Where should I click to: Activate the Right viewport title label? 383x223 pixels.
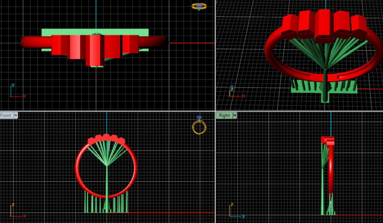coord(224,115)
